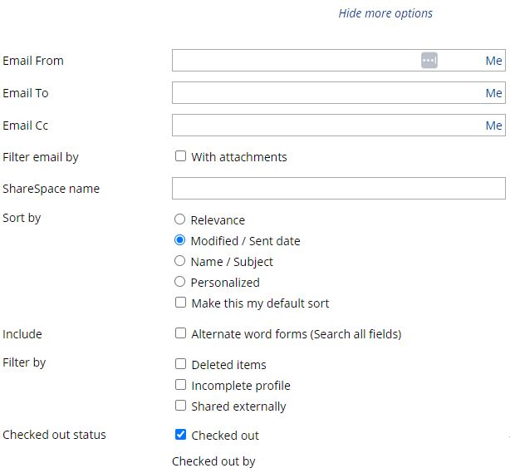Screen dimensions: 510x473
Task: Click Me link in Email From field
Action: pos(493,61)
